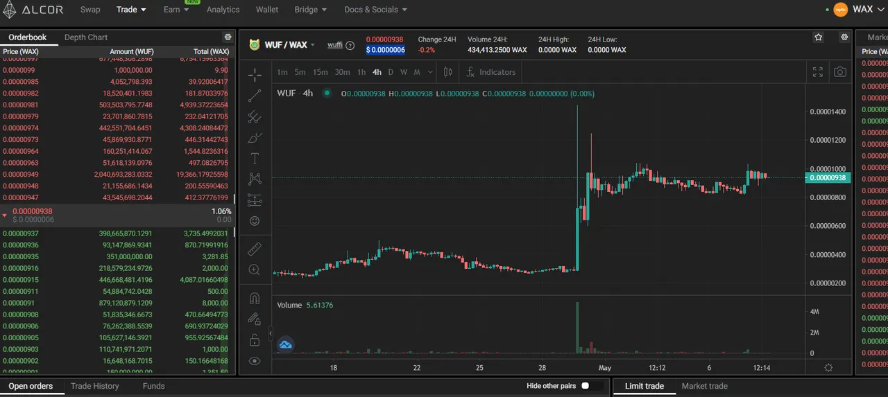
Task: Click the wuffi contract link
Action: [x=335, y=45]
